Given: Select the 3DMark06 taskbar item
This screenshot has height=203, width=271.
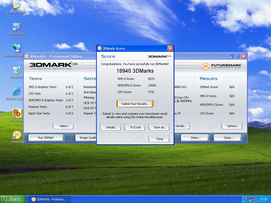Looking at the screenshot, I should pyautogui.click(x=49, y=199).
